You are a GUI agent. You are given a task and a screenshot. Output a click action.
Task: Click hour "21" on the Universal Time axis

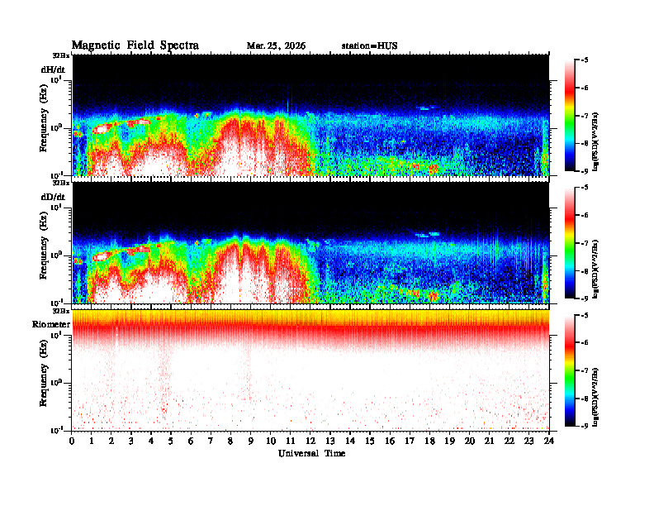click(x=489, y=441)
